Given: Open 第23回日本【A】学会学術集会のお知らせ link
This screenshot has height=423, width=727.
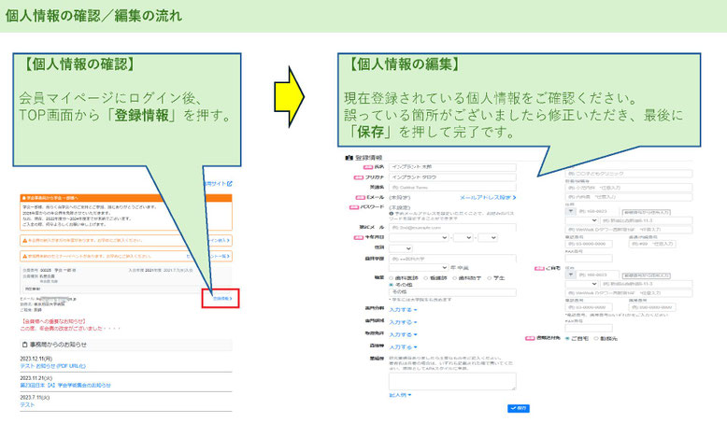Looking at the screenshot, I should point(65,386).
